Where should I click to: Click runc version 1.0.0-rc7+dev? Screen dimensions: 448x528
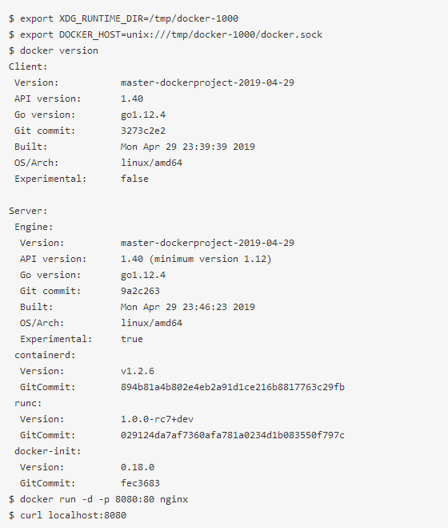(157, 419)
